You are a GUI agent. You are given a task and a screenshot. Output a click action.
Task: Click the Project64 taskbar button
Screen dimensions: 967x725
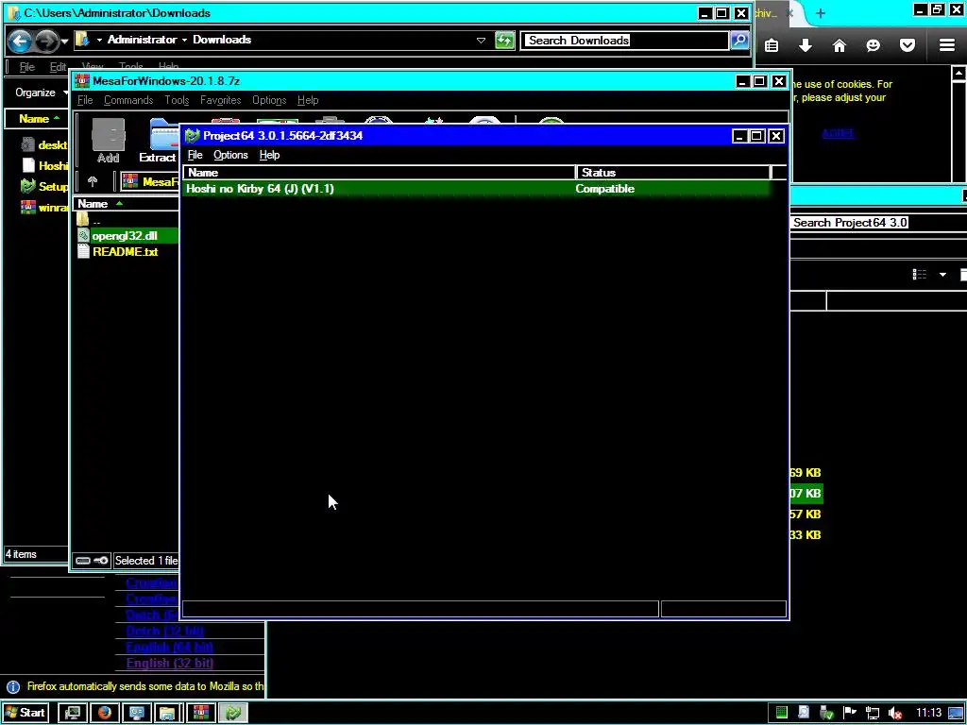tap(233, 713)
